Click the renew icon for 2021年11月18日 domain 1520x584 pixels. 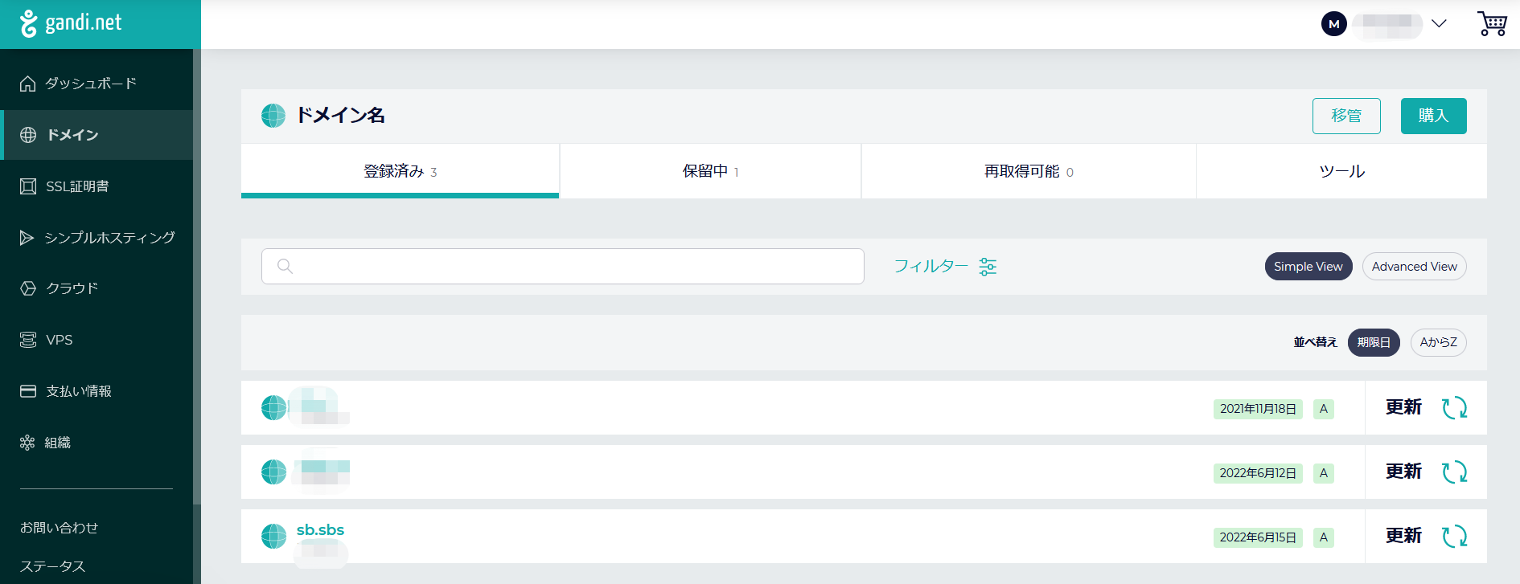point(1454,408)
